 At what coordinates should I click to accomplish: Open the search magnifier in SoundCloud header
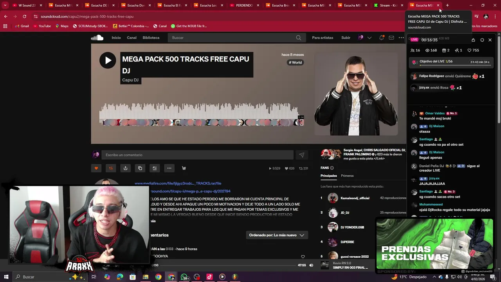[x=299, y=38]
